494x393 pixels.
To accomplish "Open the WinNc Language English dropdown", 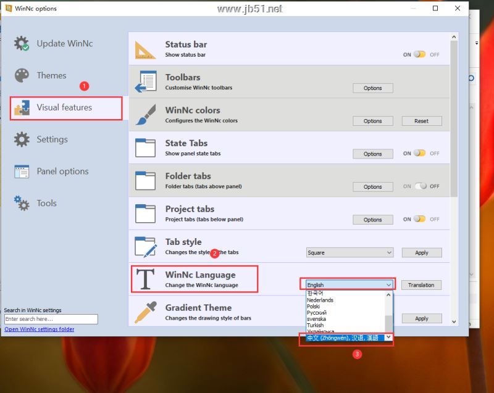I will (x=350, y=285).
